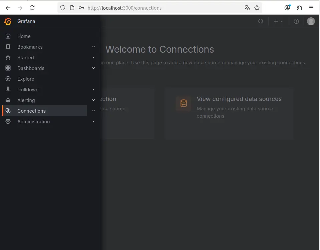
Task: Click the Grafana logo icon
Action: coord(8,21)
